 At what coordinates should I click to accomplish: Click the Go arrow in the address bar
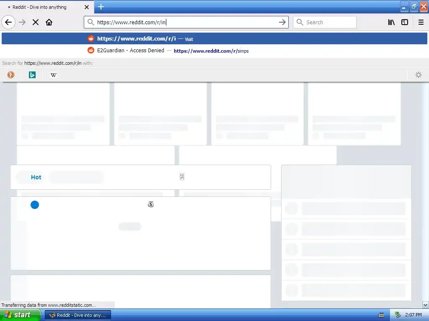tap(282, 23)
